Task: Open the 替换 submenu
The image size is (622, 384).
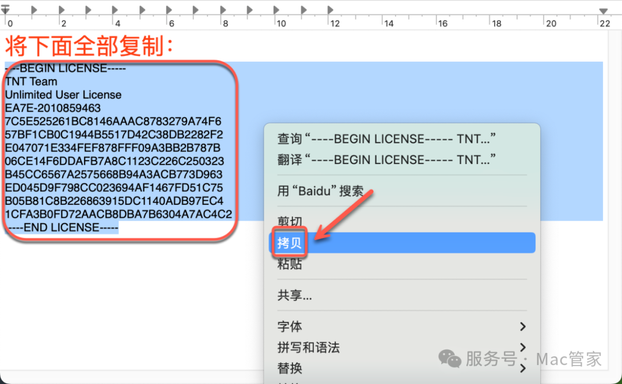Action: tap(522, 368)
